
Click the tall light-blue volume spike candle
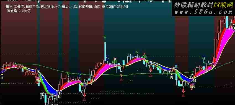(105, 52)
